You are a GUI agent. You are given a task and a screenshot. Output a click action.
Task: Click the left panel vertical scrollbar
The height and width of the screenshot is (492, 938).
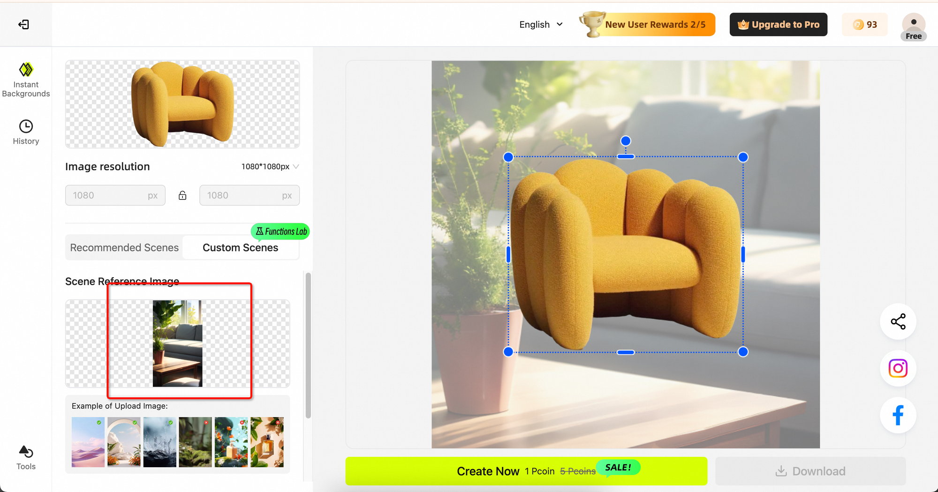(x=308, y=345)
